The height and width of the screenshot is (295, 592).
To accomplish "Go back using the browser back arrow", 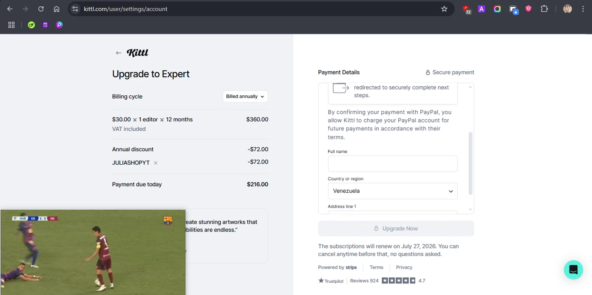I will point(10,9).
